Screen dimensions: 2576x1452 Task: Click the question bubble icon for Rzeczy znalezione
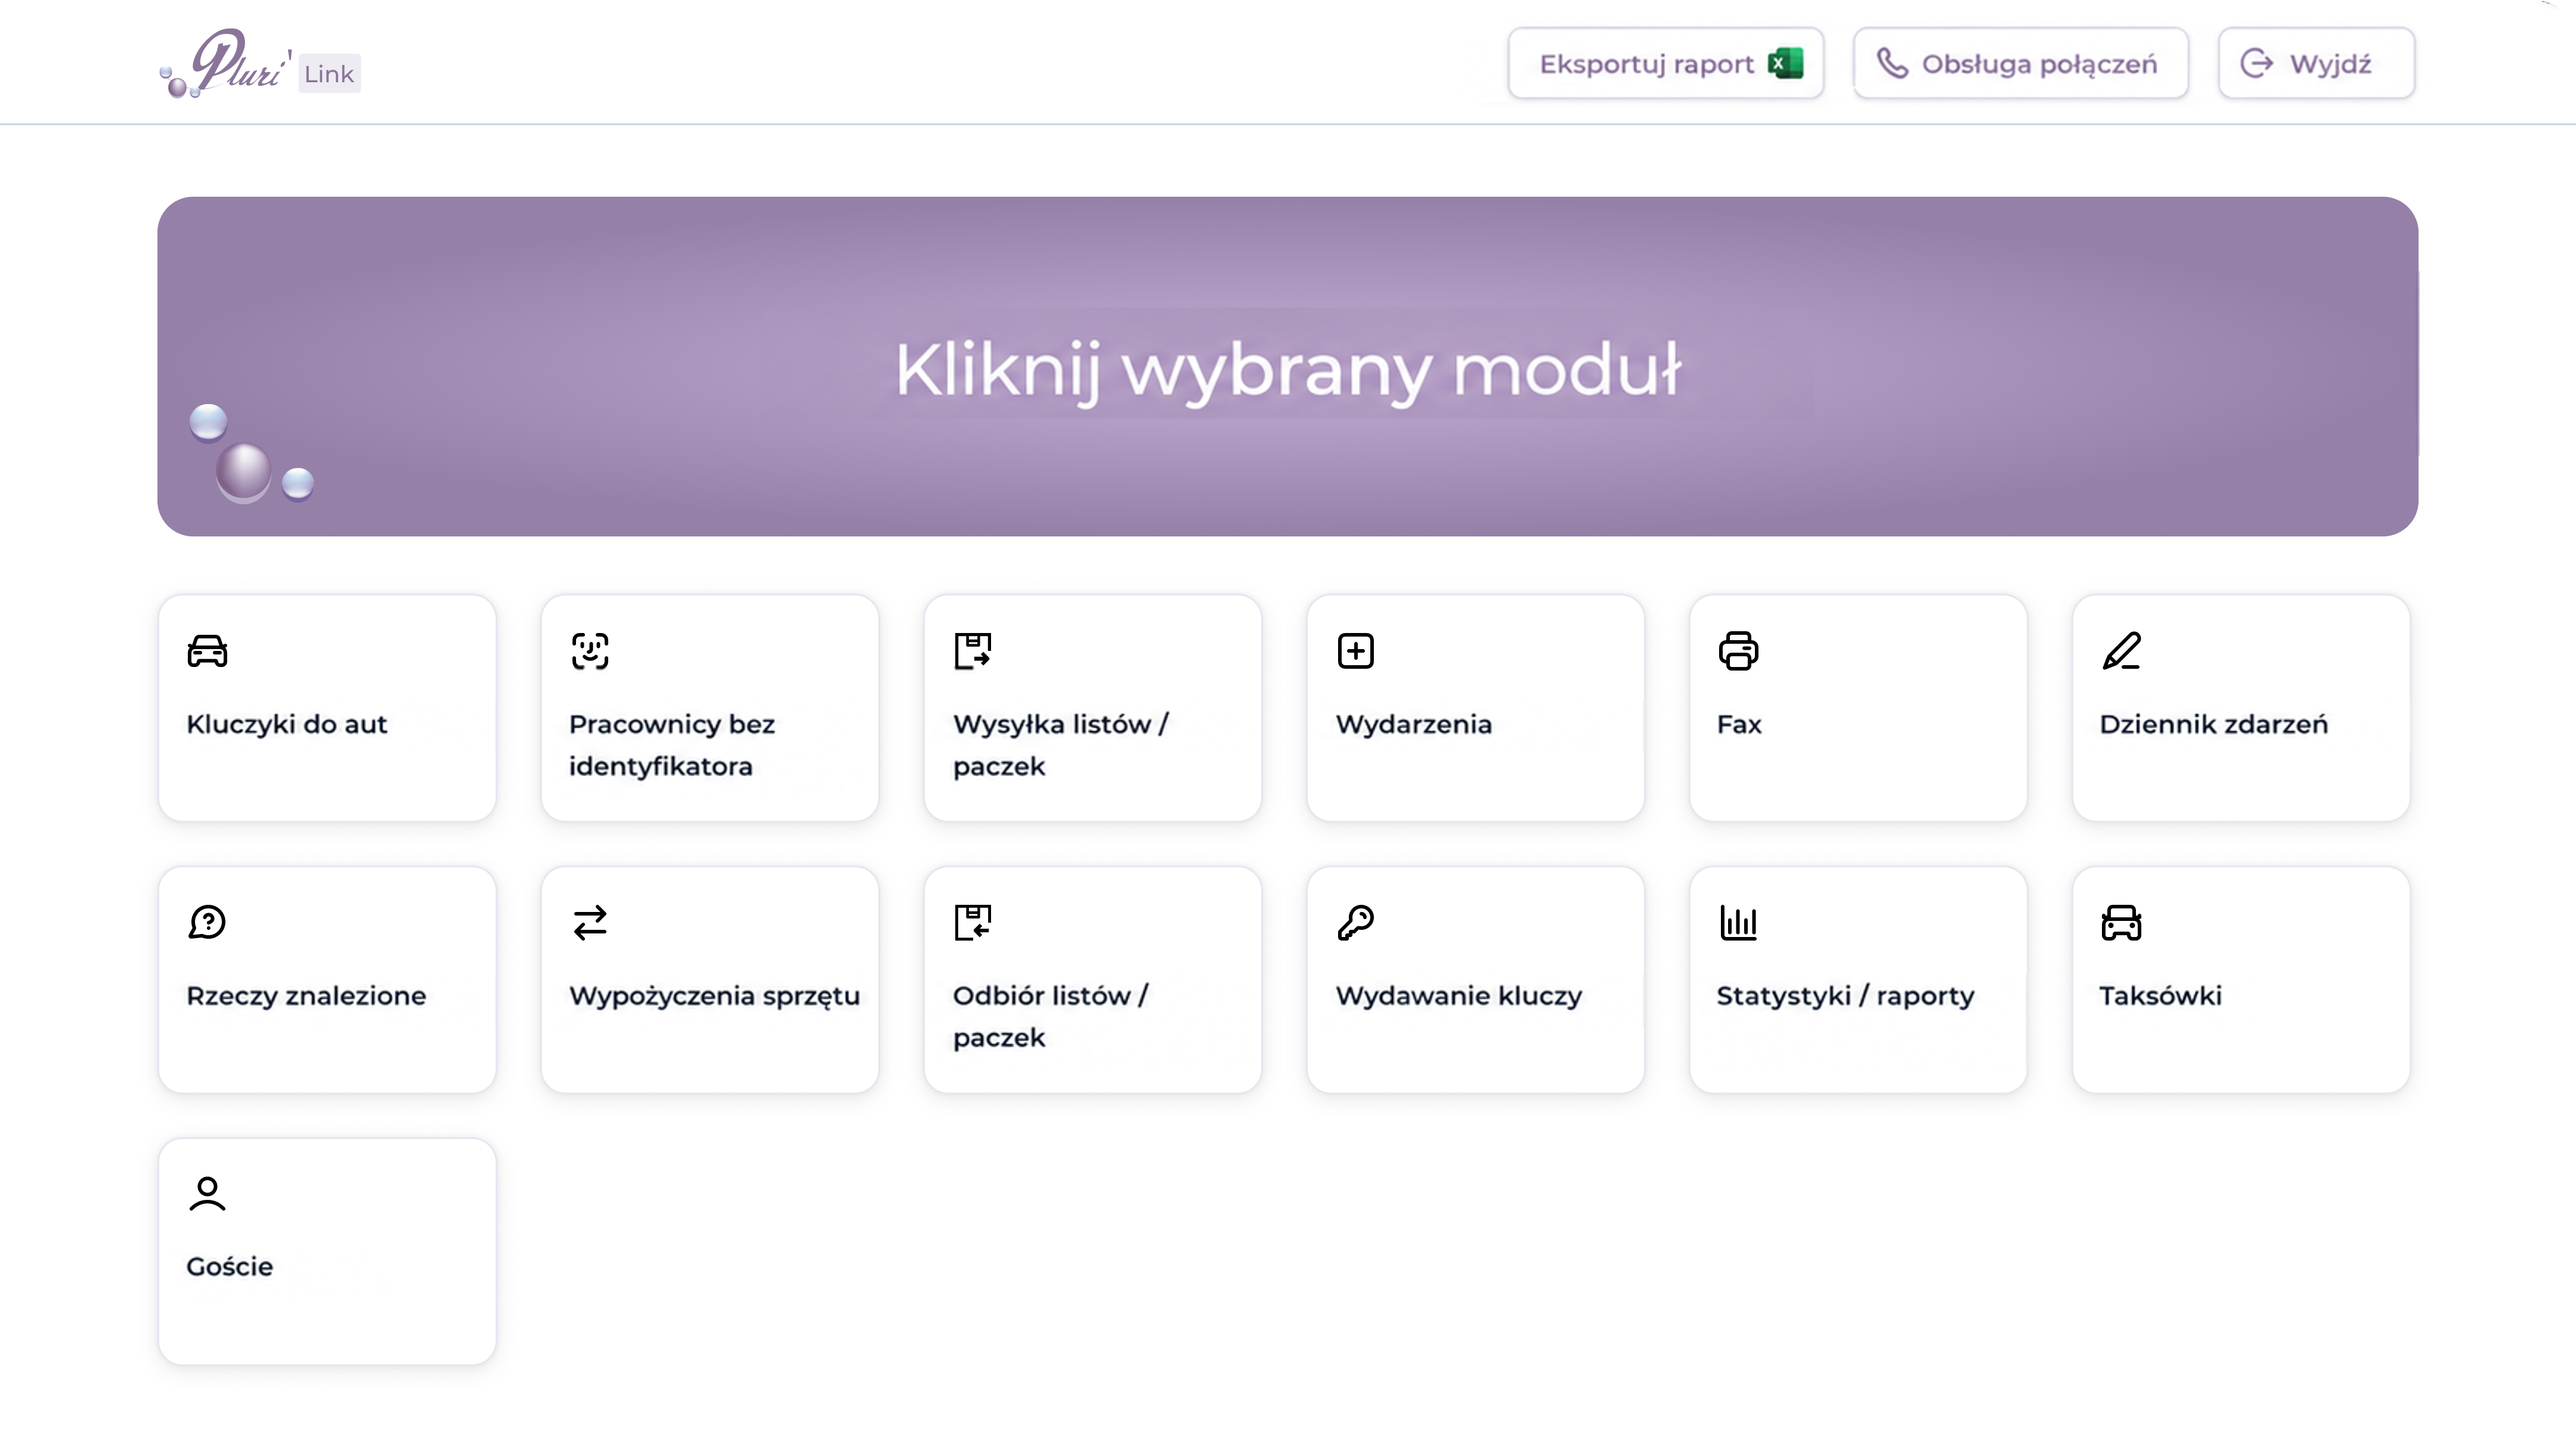click(207, 922)
